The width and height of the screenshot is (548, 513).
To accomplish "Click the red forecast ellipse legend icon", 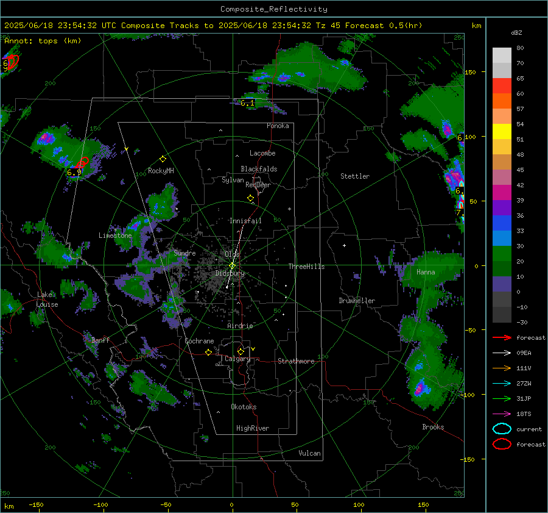I will pos(502,444).
